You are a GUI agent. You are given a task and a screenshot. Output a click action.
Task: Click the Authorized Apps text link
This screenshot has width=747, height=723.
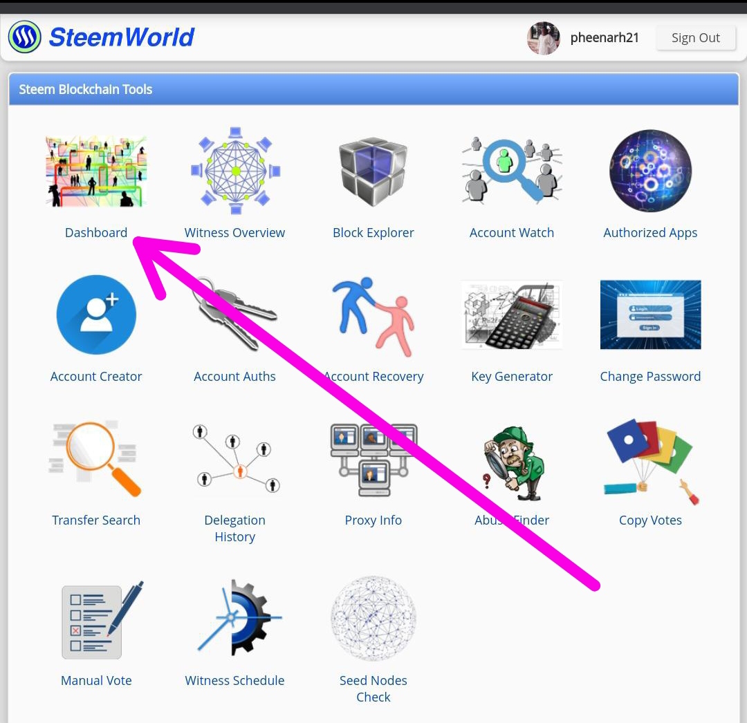coord(650,233)
